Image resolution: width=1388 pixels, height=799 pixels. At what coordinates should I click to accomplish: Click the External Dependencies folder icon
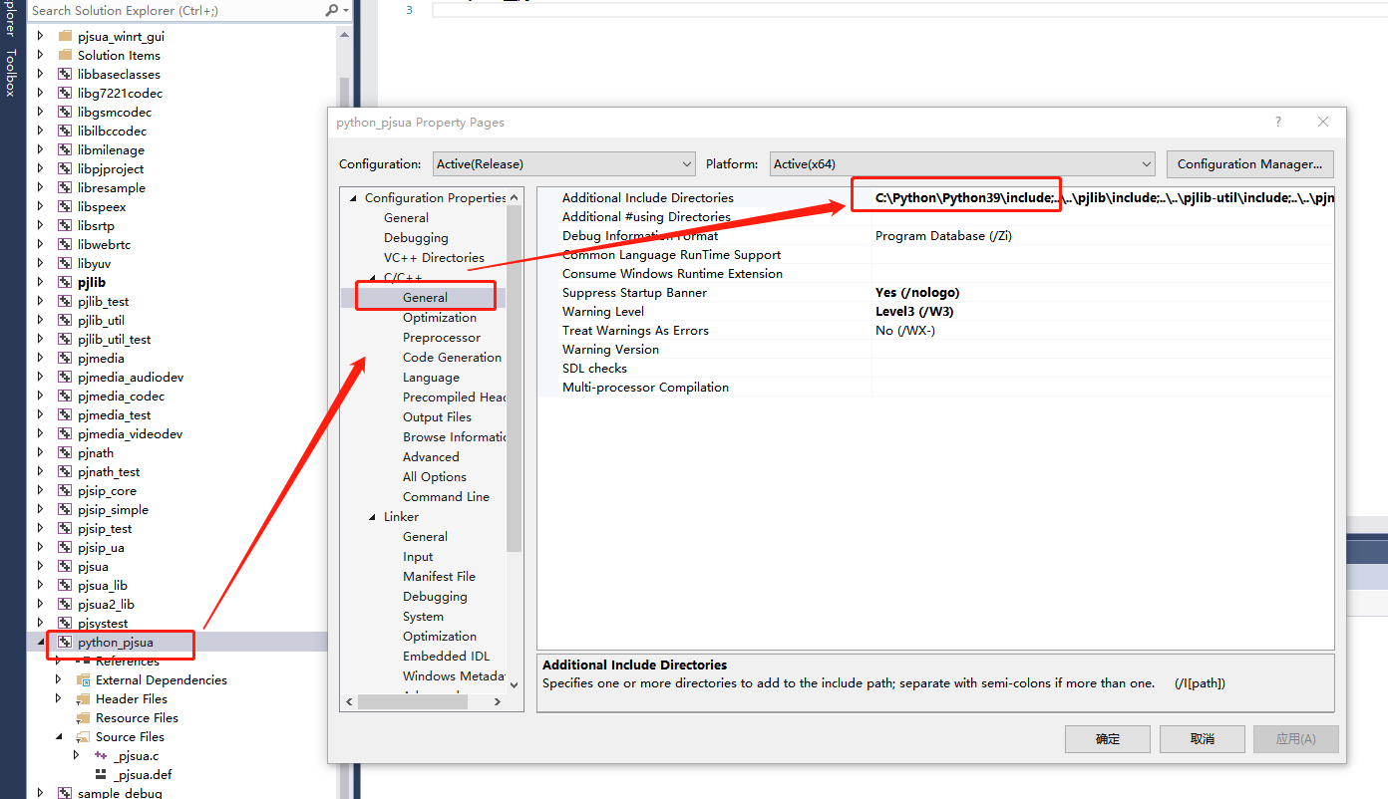click(x=84, y=679)
